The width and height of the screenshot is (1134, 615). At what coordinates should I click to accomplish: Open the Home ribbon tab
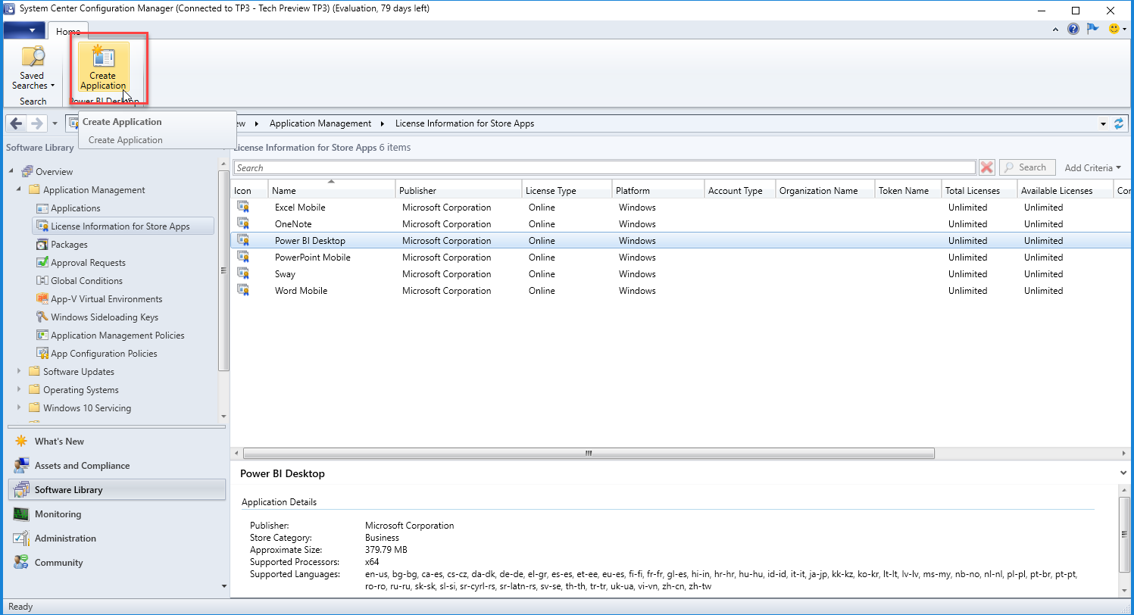click(x=68, y=31)
